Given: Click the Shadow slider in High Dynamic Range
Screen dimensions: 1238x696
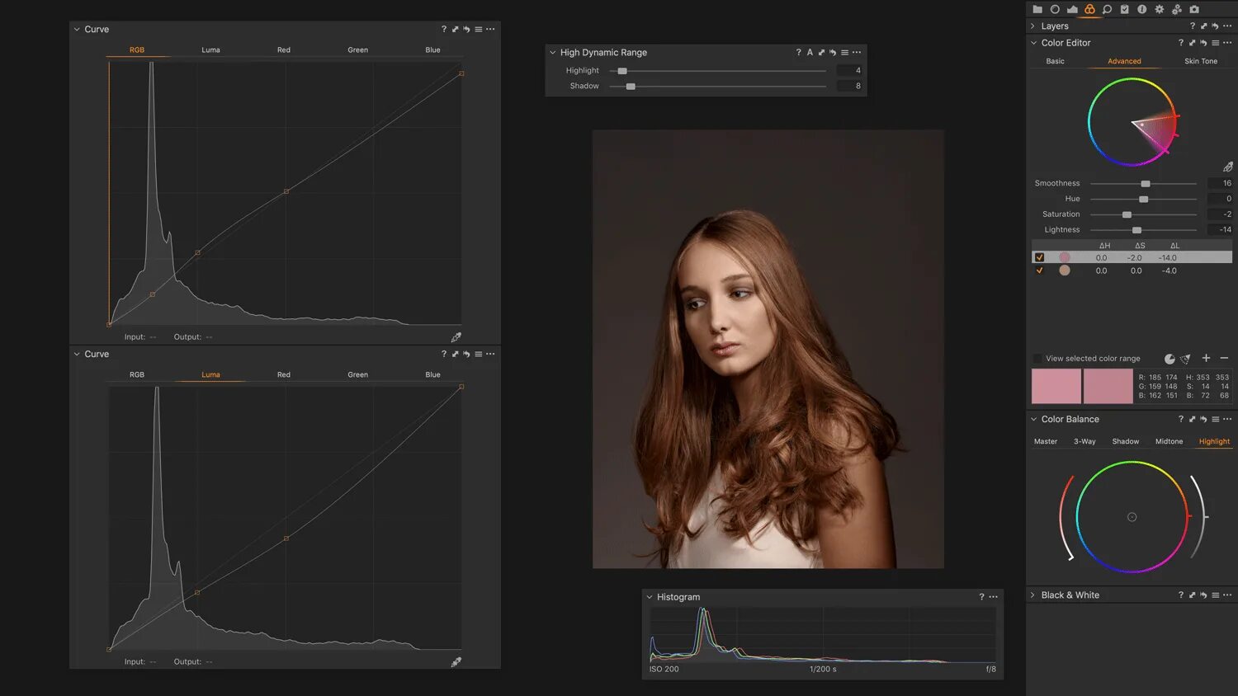Looking at the screenshot, I should [717, 86].
